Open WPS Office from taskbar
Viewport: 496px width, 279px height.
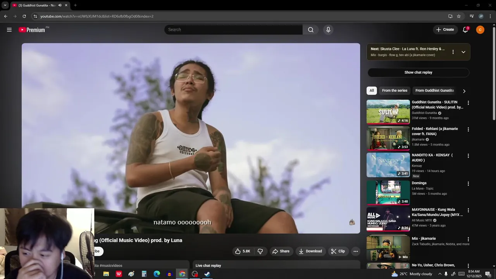point(119,274)
